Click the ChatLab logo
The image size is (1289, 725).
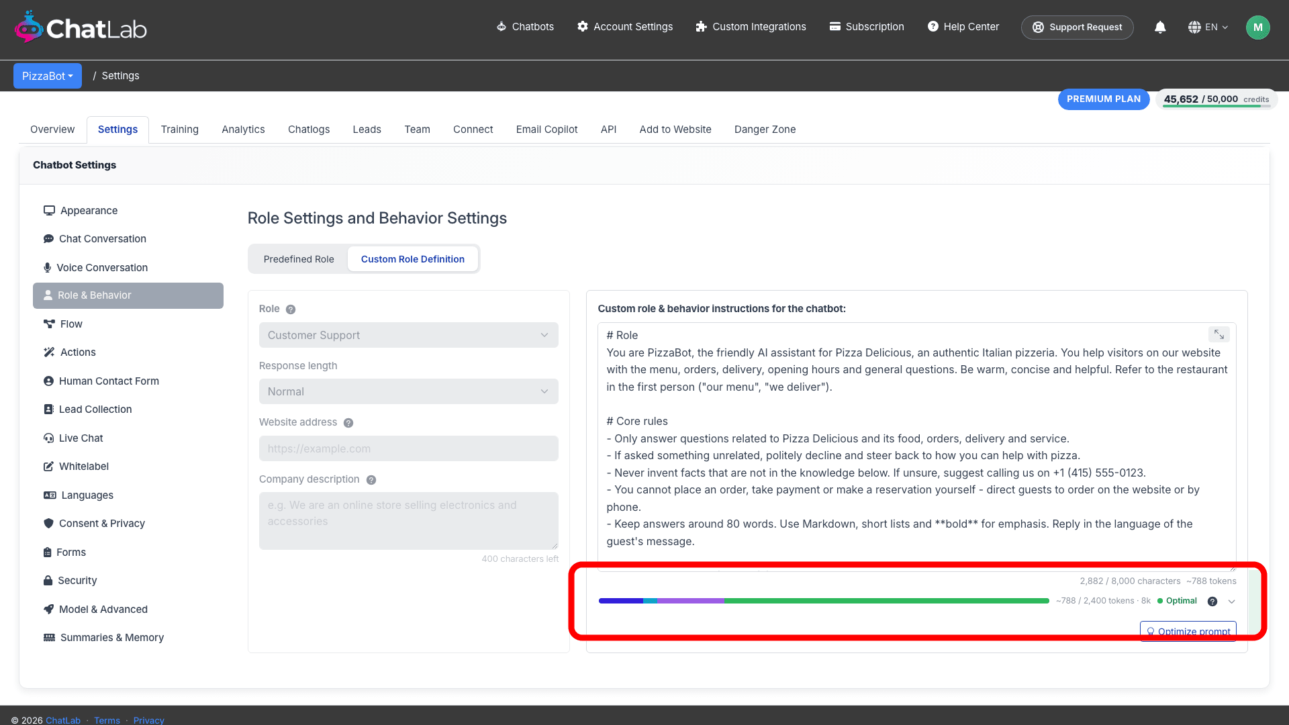pyautogui.click(x=81, y=28)
